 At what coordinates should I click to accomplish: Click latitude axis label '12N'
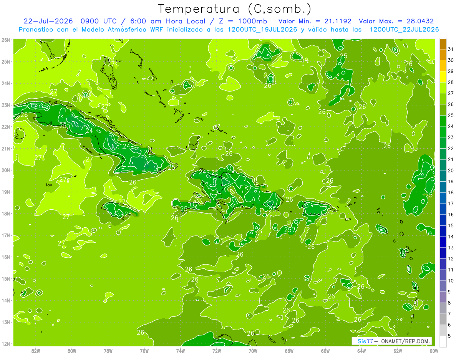[x=6, y=344]
